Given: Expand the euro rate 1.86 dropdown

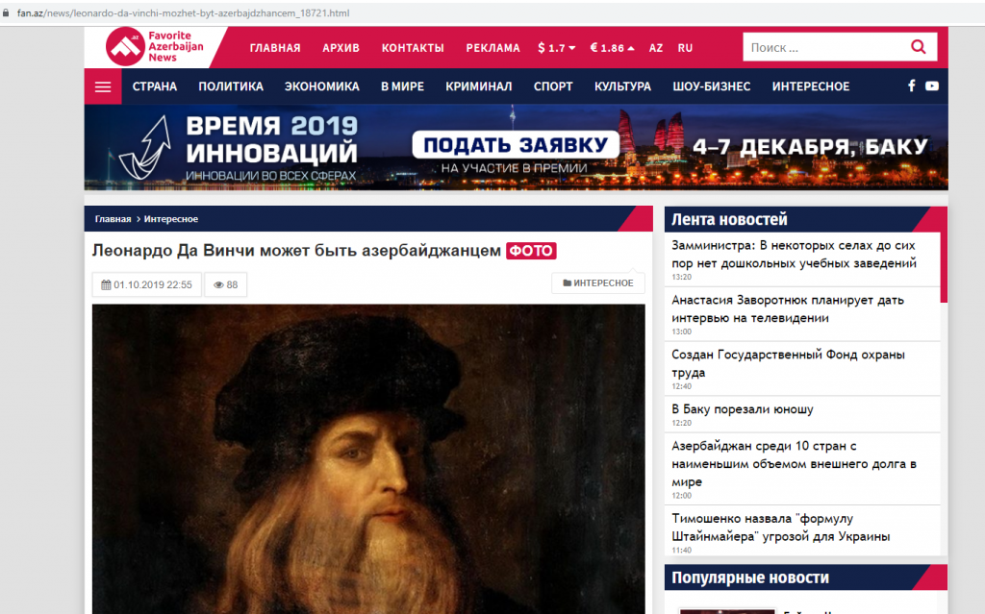Looking at the screenshot, I should click(612, 48).
